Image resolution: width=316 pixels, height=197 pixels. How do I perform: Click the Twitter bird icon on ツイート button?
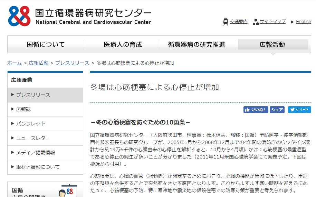click(292, 110)
